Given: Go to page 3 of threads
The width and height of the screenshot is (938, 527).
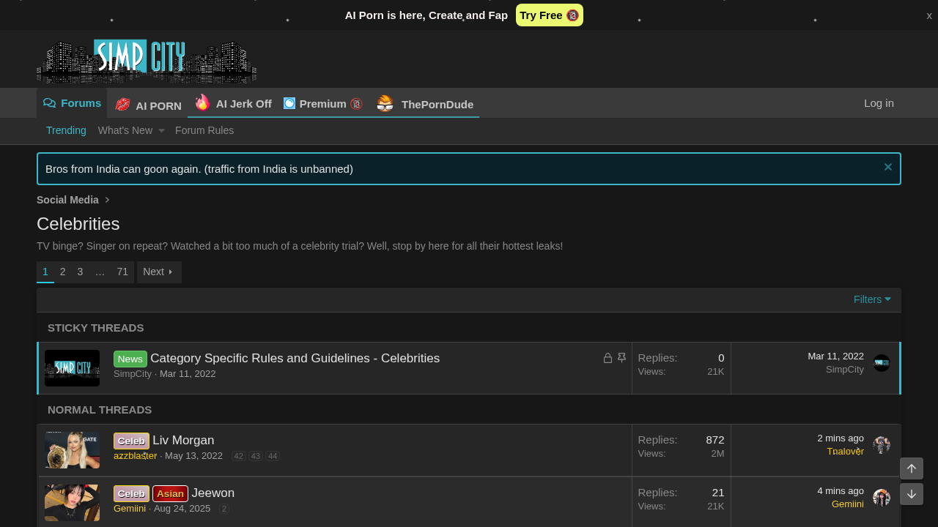Looking at the screenshot, I should [x=81, y=272].
